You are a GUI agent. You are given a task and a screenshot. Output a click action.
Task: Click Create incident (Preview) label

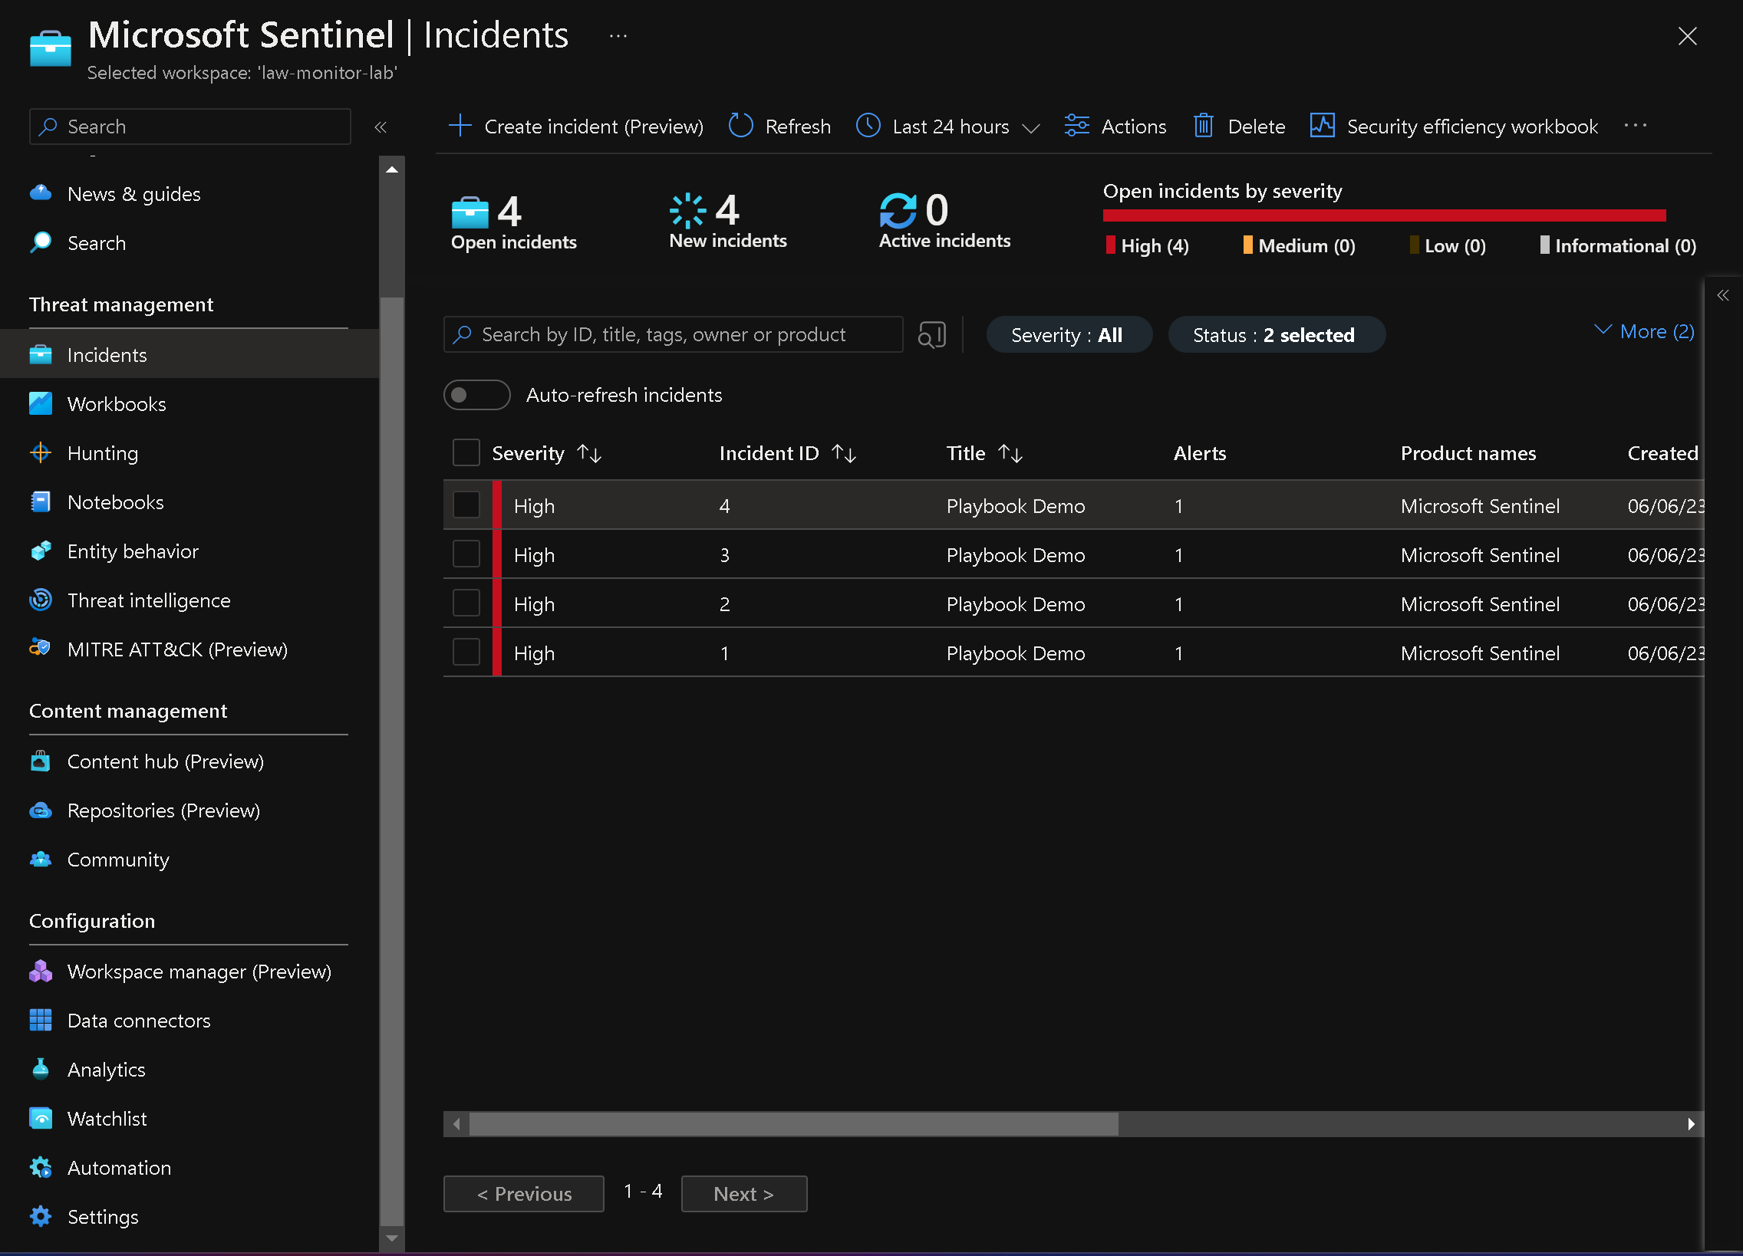click(593, 126)
